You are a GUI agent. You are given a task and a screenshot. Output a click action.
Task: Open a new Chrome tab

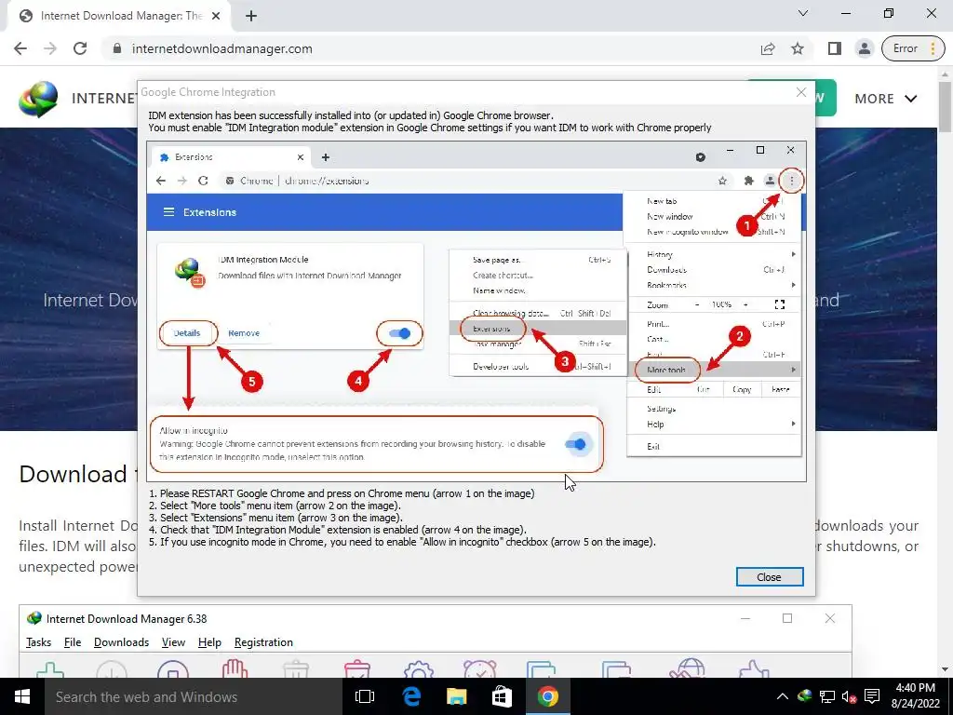click(x=251, y=16)
